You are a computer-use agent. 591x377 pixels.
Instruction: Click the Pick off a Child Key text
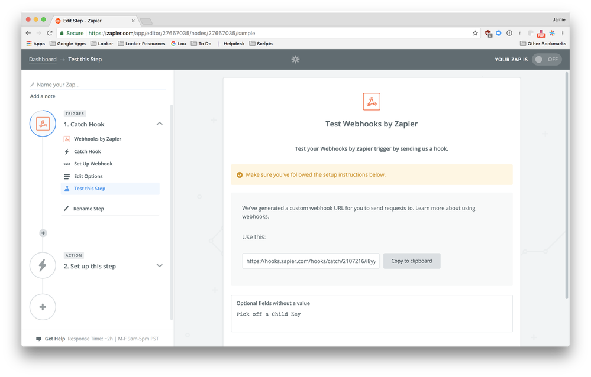coord(269,314)
